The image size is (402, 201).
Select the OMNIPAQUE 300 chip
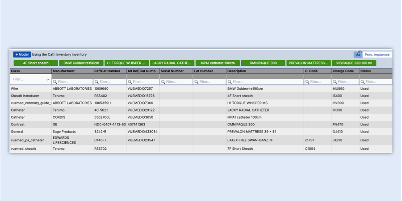point(263,63)
